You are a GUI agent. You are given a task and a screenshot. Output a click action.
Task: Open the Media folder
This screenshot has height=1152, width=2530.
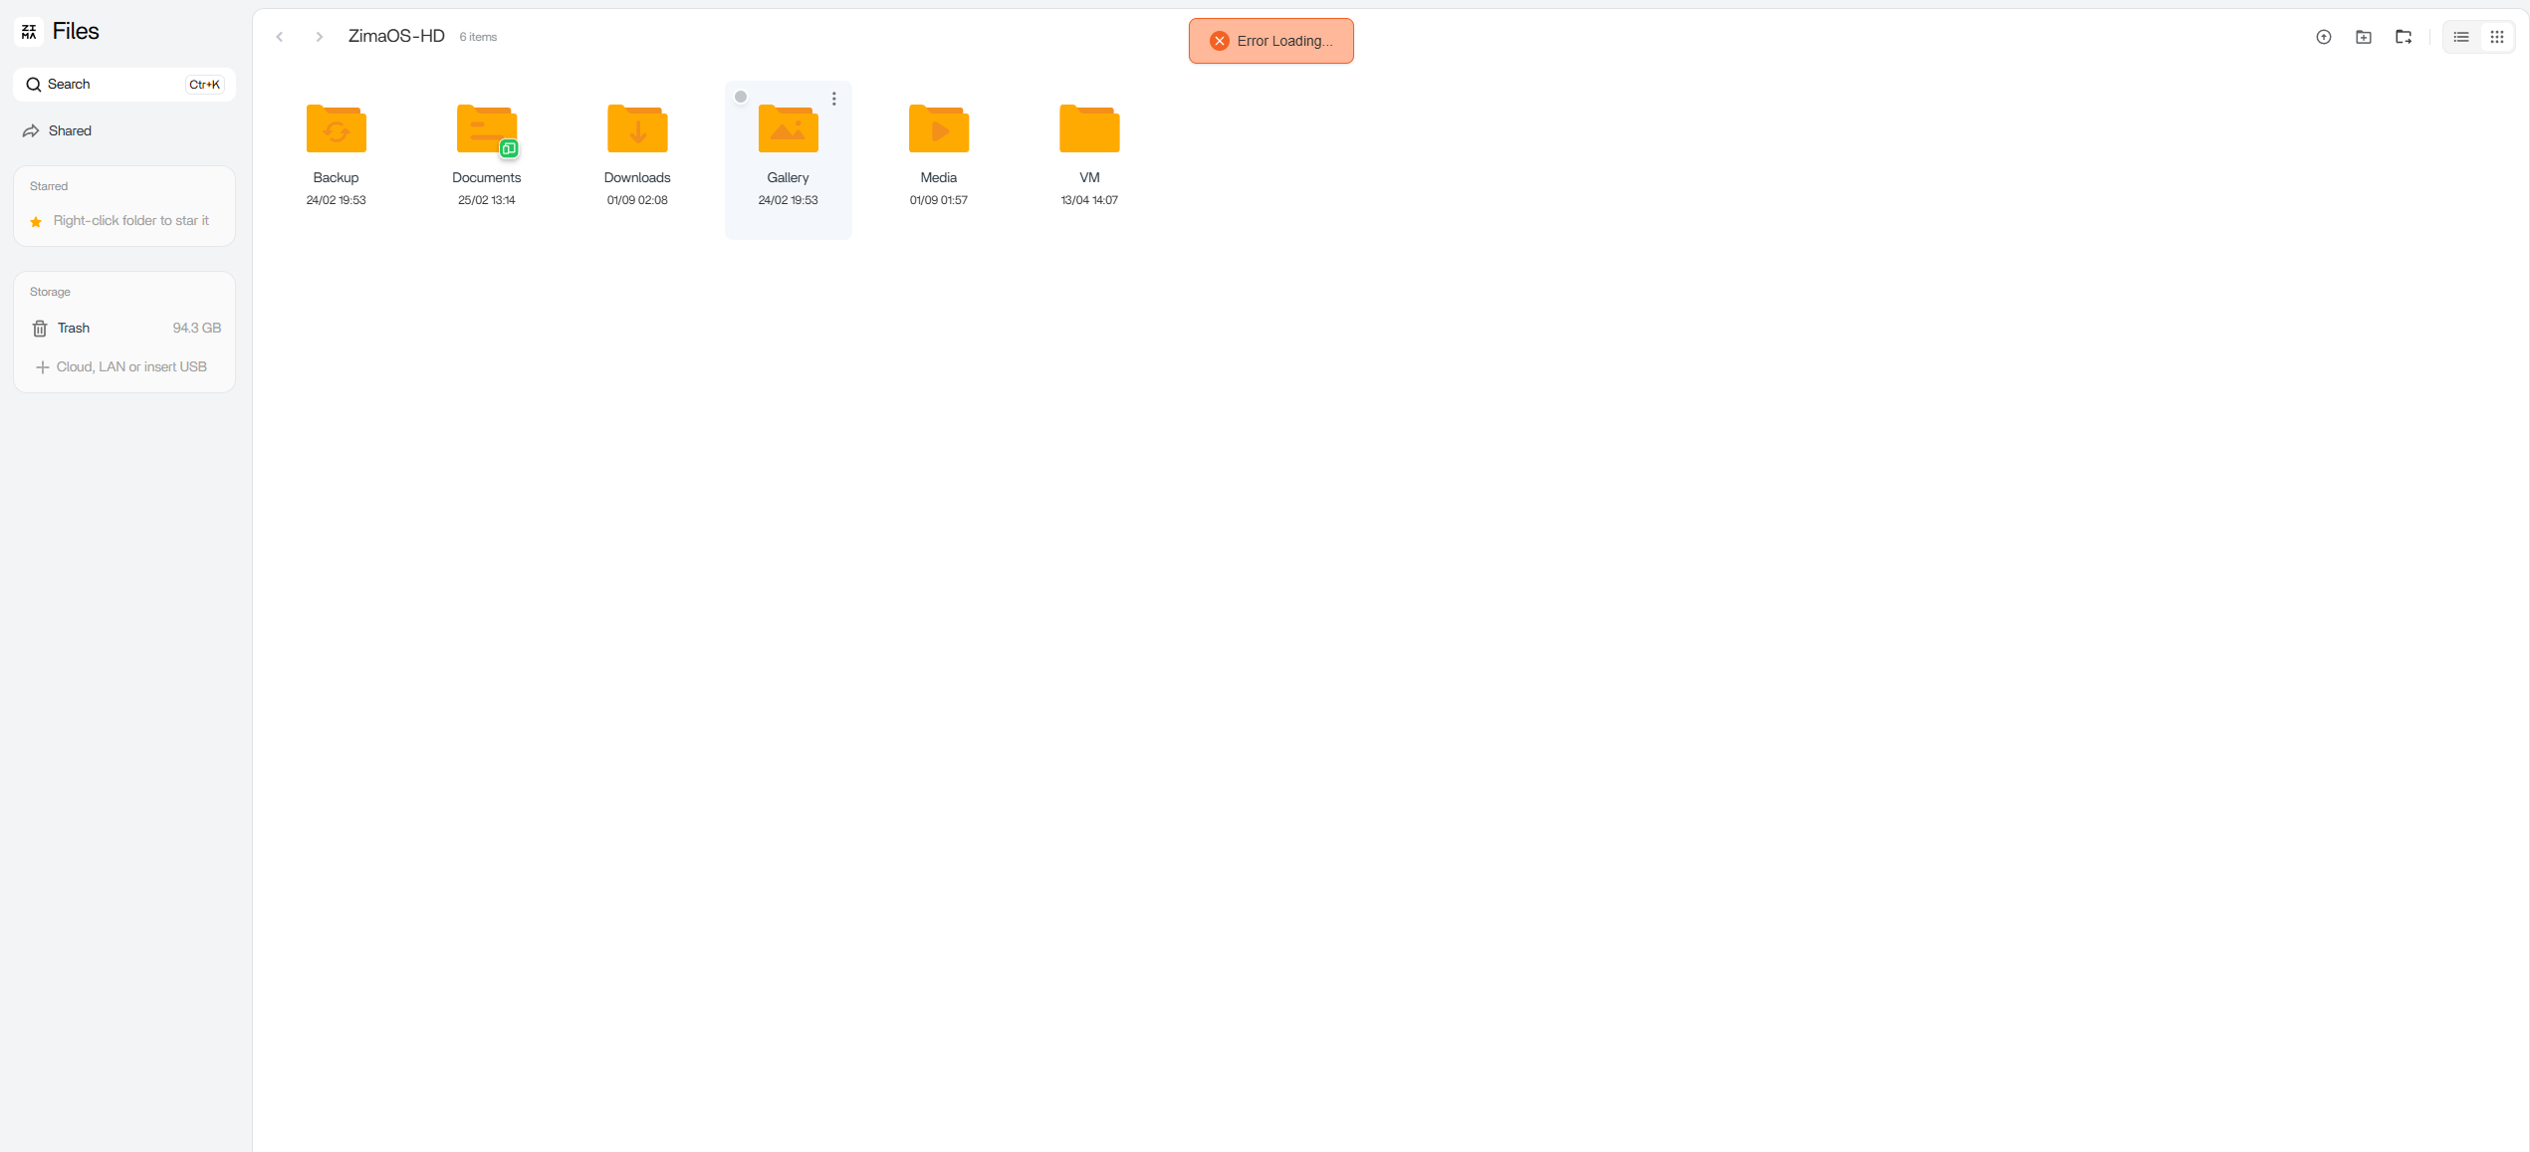pos(938,129)
